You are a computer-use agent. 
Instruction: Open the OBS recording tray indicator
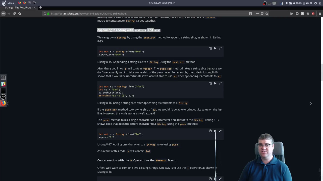point(265,3)
